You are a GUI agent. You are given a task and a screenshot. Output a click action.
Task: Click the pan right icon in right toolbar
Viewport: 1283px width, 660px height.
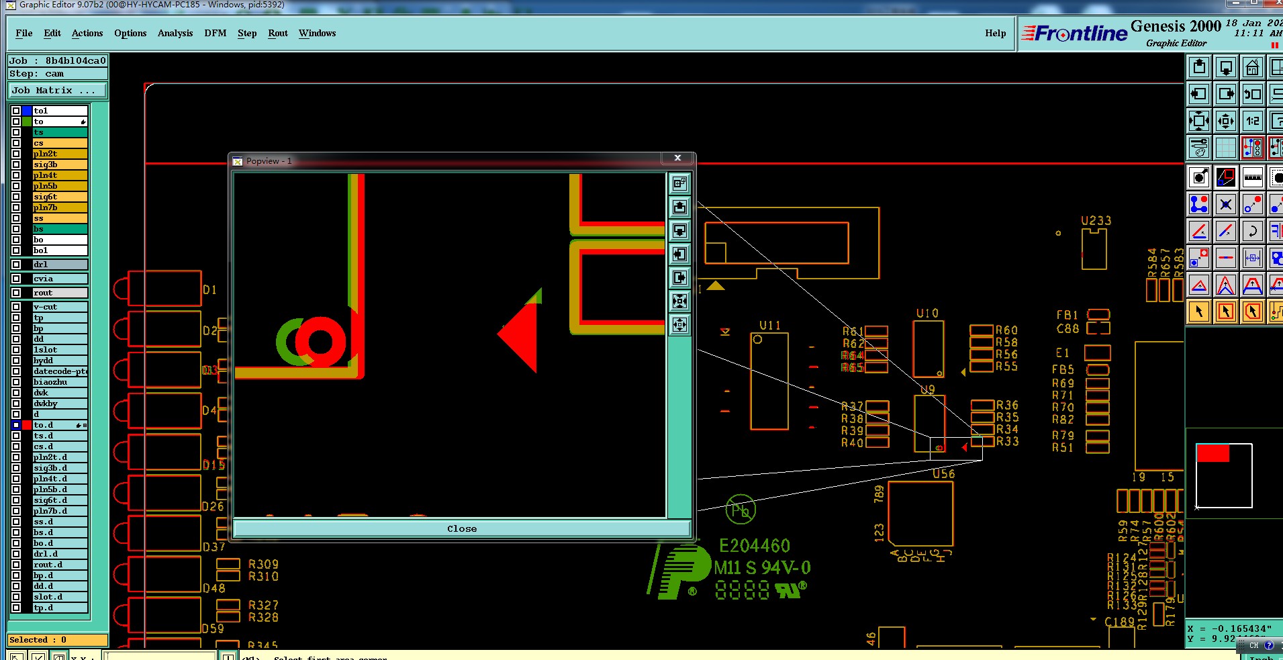coord(1226,94)
